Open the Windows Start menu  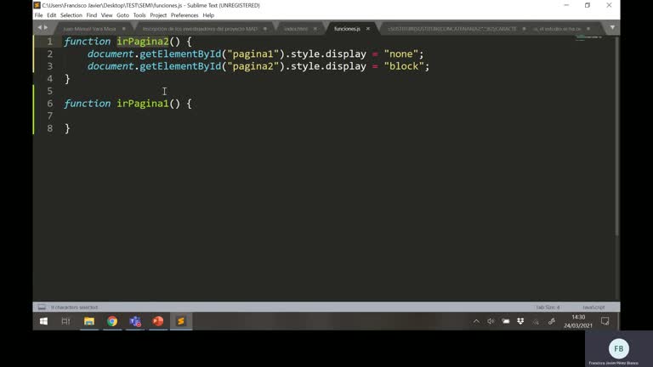point(43,321)
